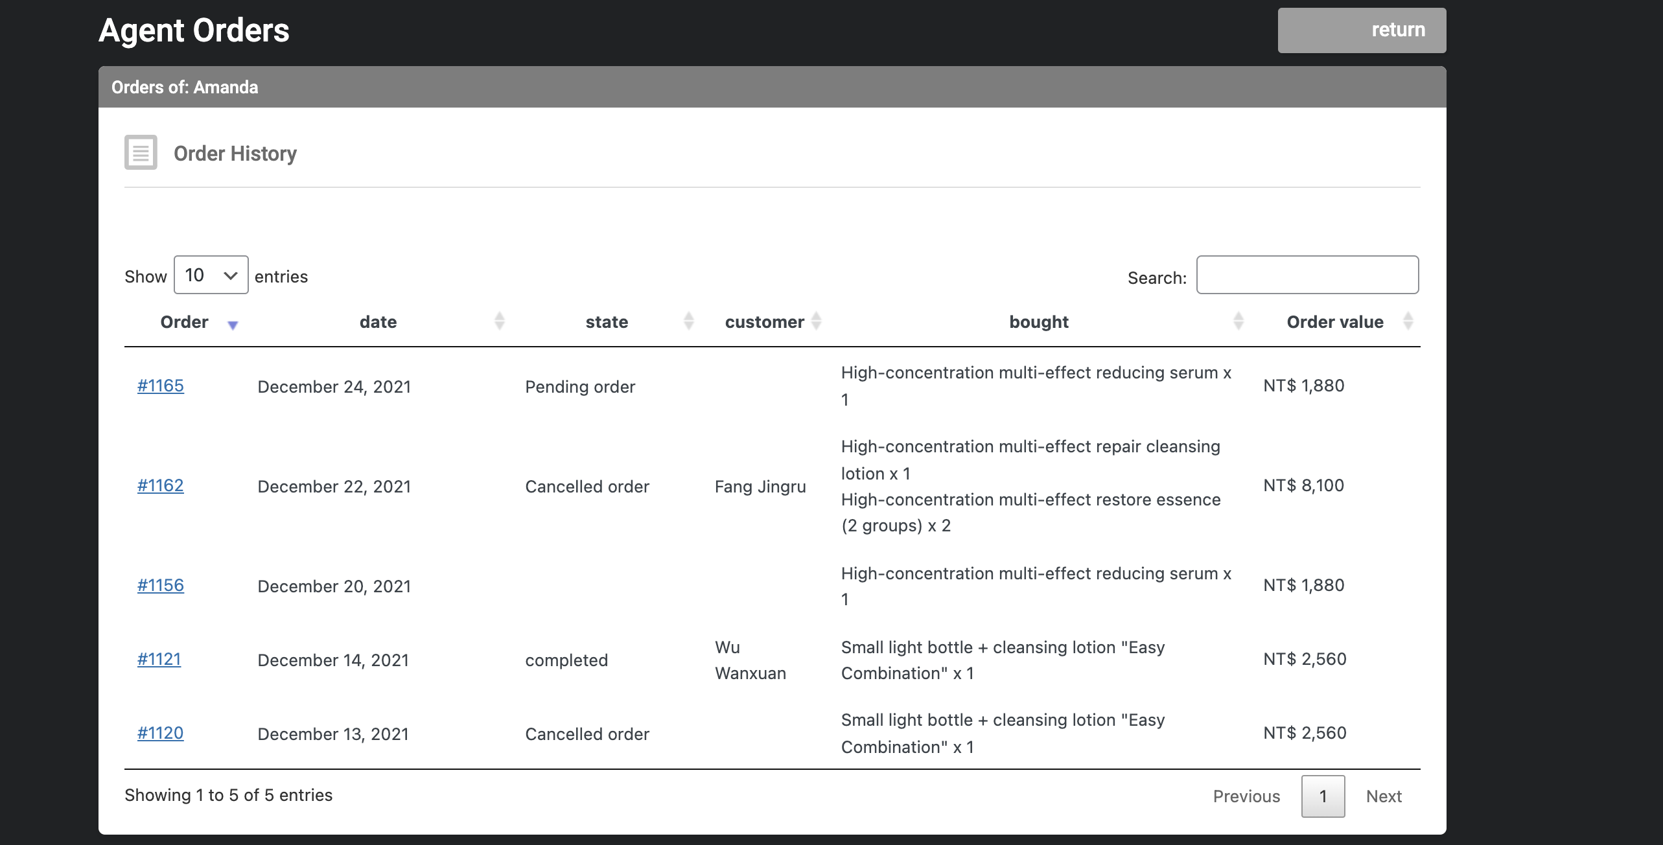Open the Show entries count dropdown
1663x845 pixels.
211,275
